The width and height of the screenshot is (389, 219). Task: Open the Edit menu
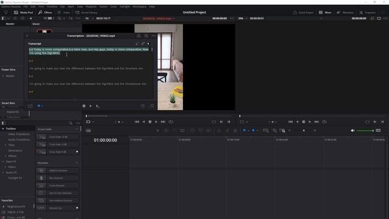33,7
